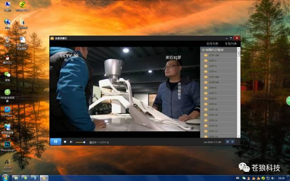Click the view mode icon left of playlist button
The width and height of the screenshot is (290, 181).
coord(227,142)
